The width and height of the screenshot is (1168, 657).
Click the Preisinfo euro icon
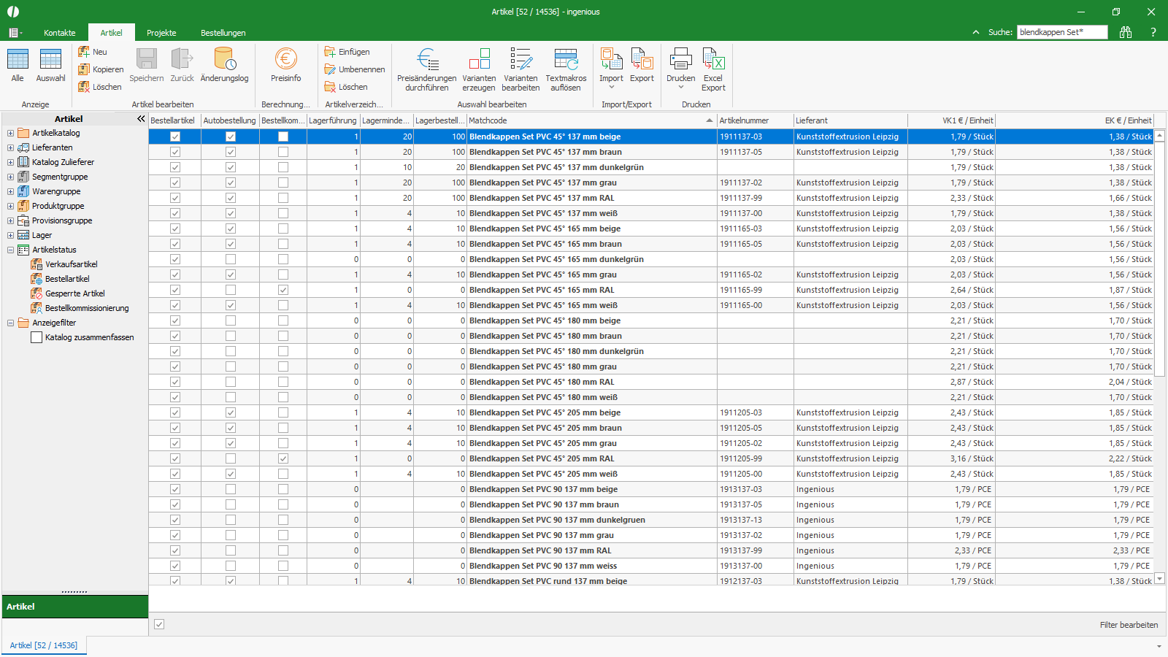[x=285, y=60]
